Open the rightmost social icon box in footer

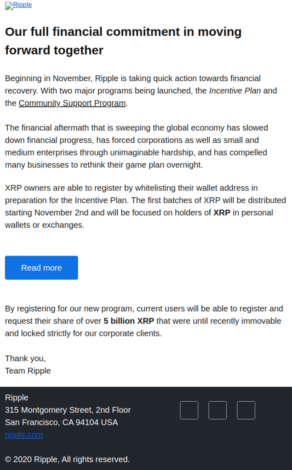point(246,410)
